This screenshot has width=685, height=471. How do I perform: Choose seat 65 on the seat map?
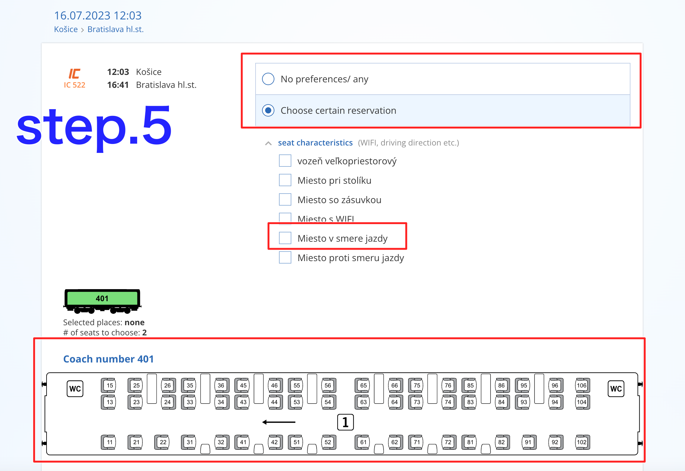(x=362, y=385)
